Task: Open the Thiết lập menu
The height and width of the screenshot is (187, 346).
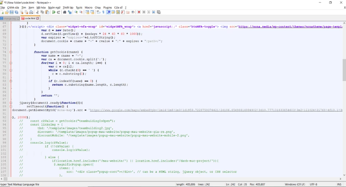Action: [x=68, y=8]
